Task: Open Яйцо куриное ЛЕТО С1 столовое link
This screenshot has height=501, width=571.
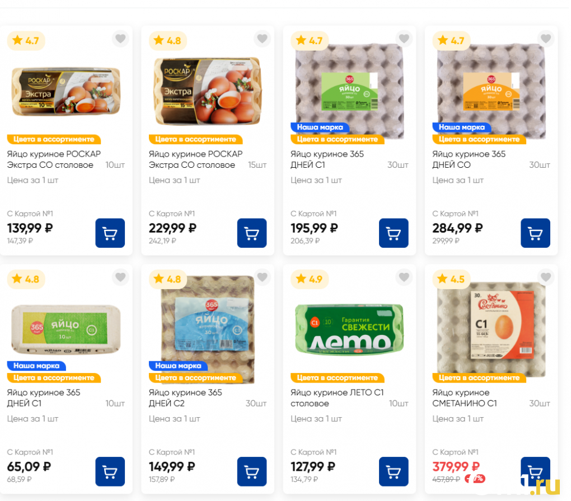Action: point(337,398)
